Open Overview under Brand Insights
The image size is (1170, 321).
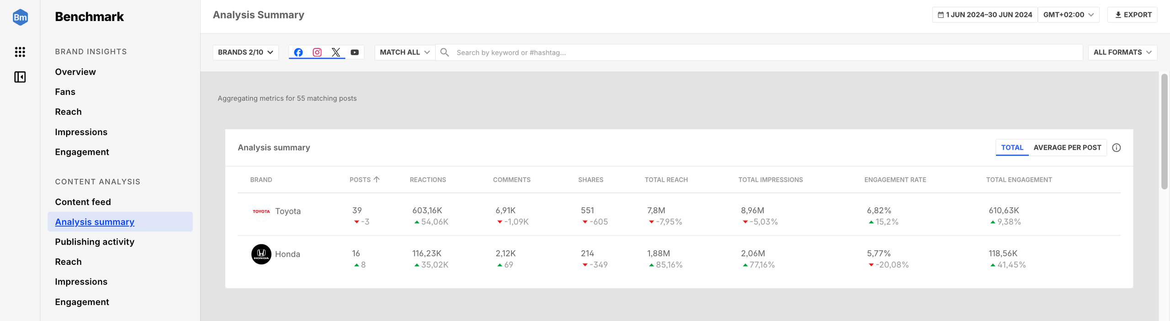[75, 72]
